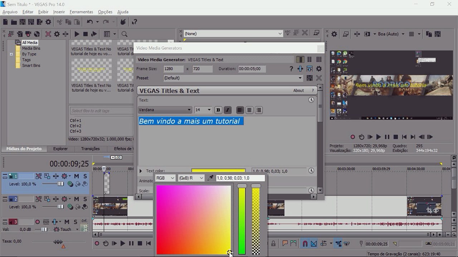
Task: Open the (GxB) R channel dropdown
Action: point(191,178)
